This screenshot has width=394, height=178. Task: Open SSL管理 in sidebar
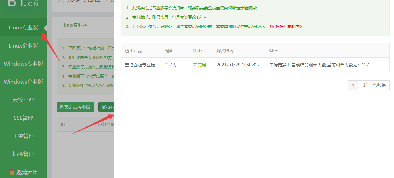point(23,118)
